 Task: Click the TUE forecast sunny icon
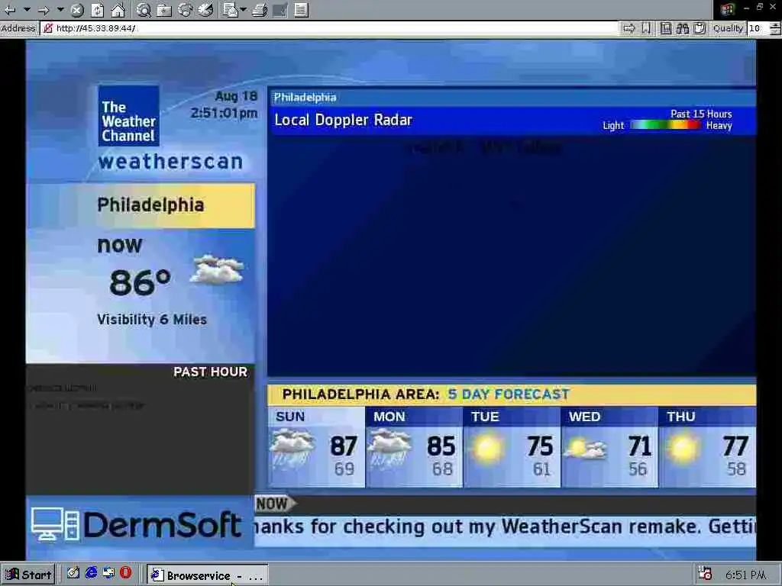click(487, 448)
